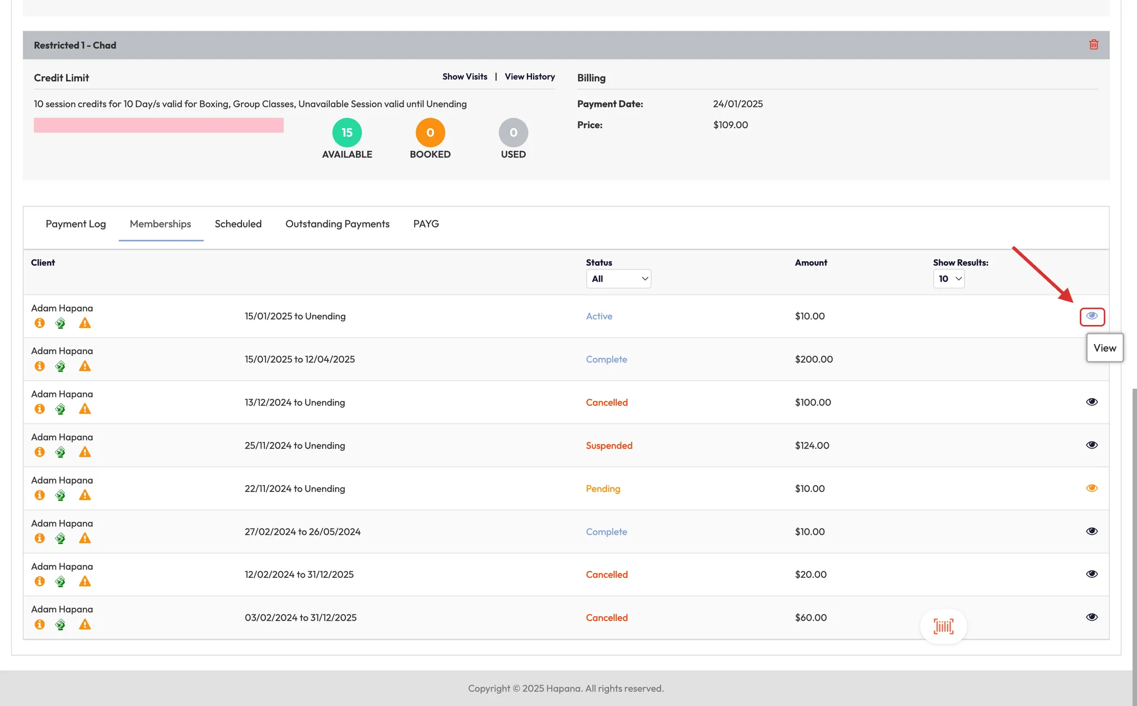Viewport: 1137px width, 706px height.
Task: Click the info icon in the $60.00 Cancelled row
Action: pos(39,624)
